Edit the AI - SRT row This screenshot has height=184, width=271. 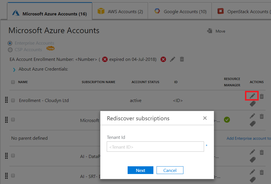coord(252,172)
